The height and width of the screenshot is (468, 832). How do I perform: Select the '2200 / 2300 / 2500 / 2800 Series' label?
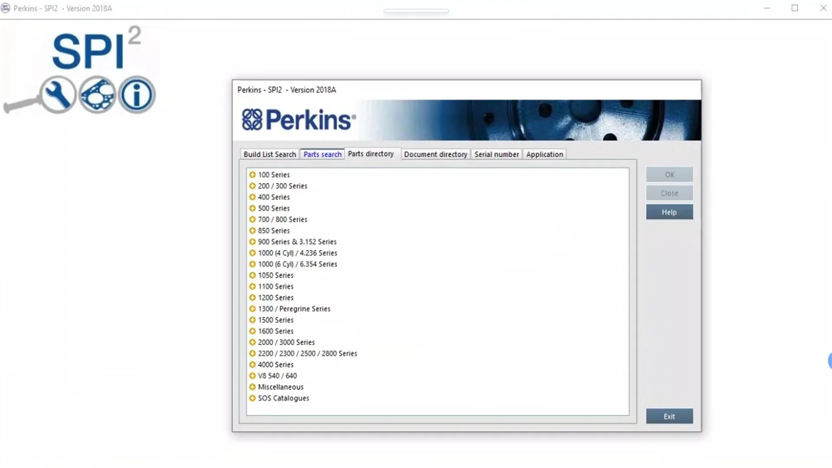point(308,354)
